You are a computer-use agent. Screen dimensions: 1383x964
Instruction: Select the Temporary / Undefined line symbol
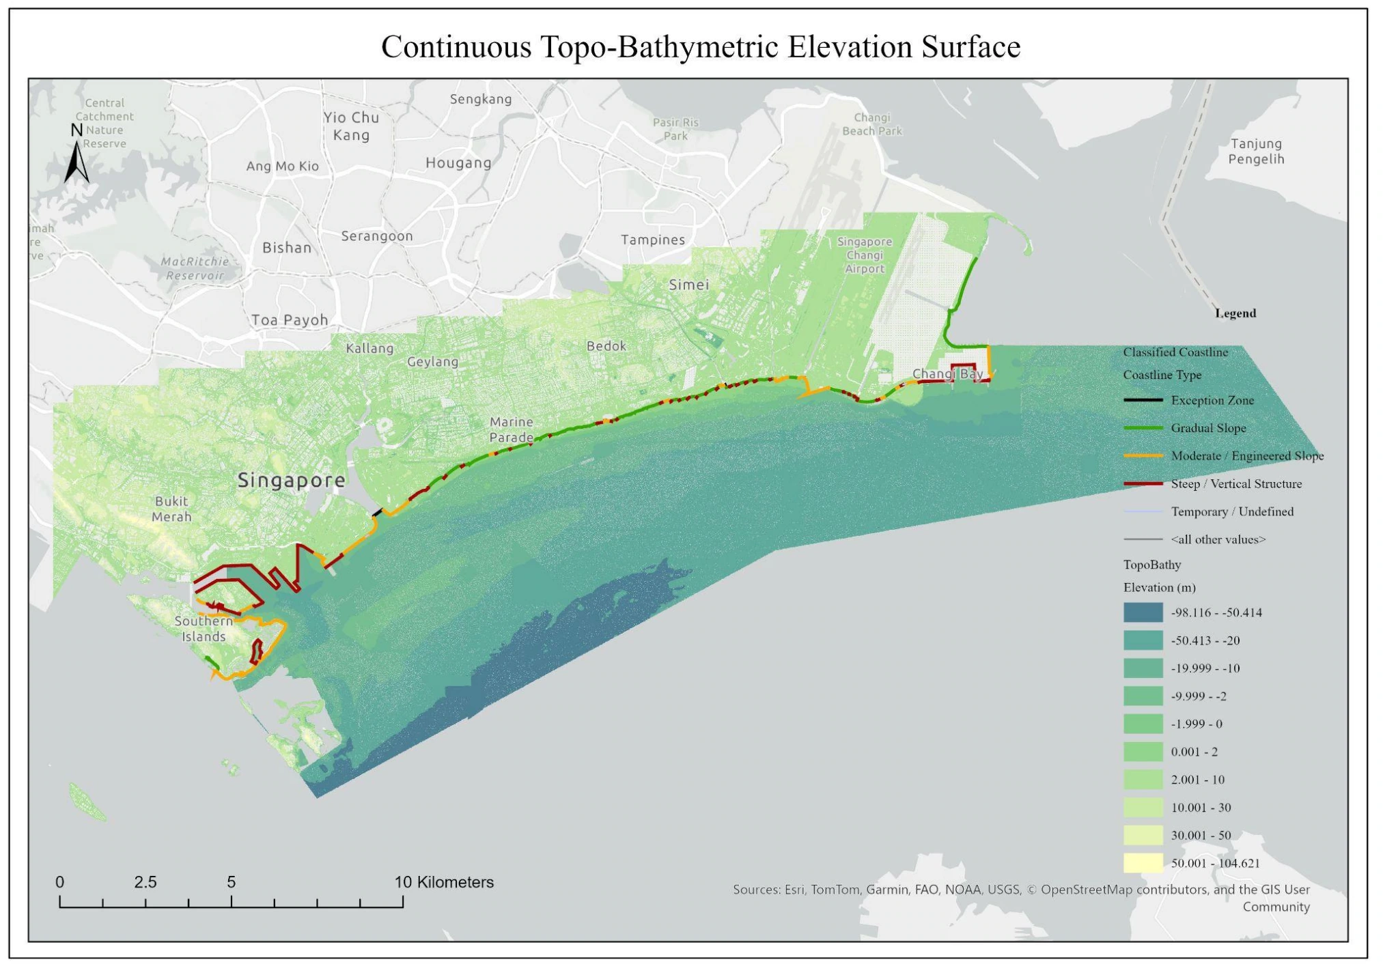click(x=1143, y=511)
